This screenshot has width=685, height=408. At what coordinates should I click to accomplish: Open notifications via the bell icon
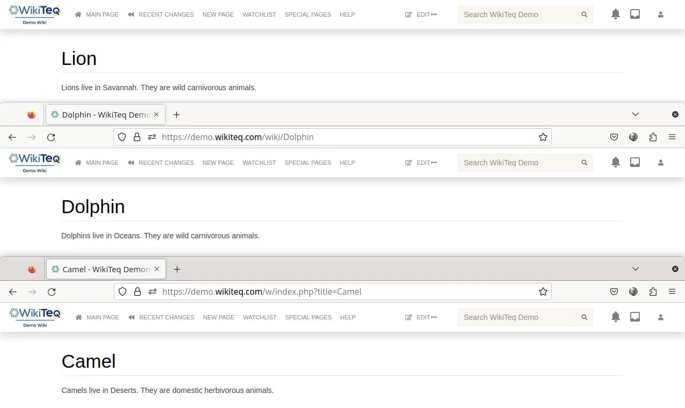(616, 13)
